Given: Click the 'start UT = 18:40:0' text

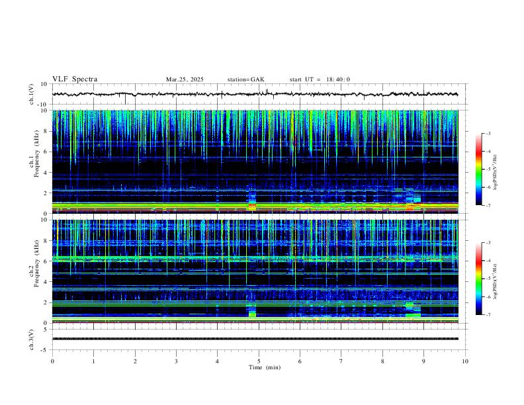Looking at the screenshot, I should [x=320, y=79].
